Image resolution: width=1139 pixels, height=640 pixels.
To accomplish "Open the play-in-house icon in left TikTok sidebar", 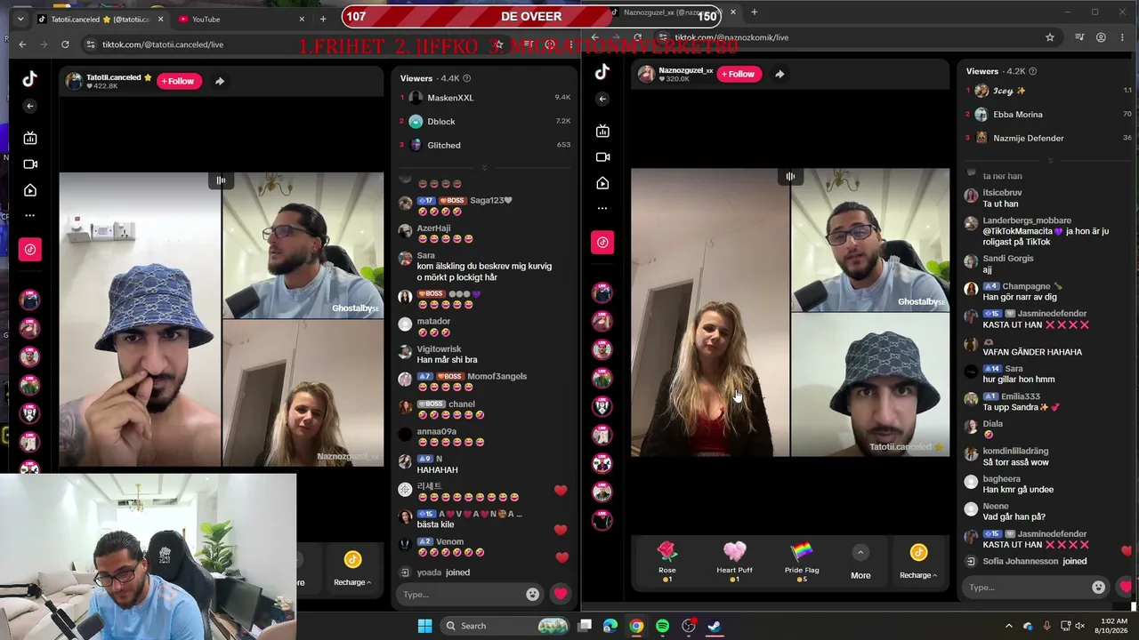I will [30, 190].
